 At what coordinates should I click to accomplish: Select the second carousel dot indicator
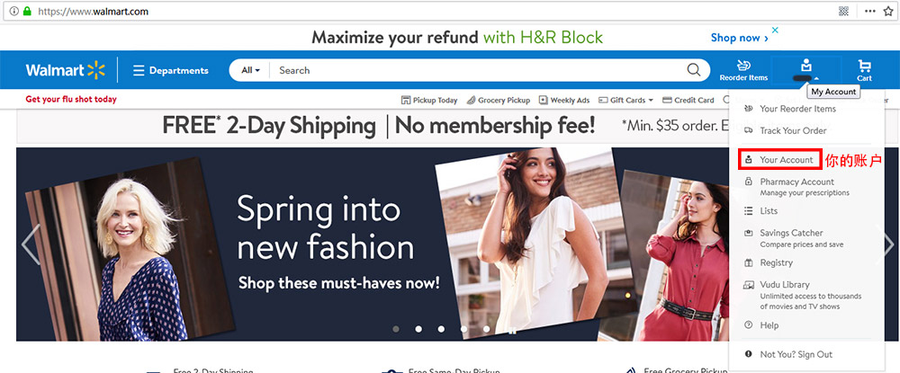(418, 329)
